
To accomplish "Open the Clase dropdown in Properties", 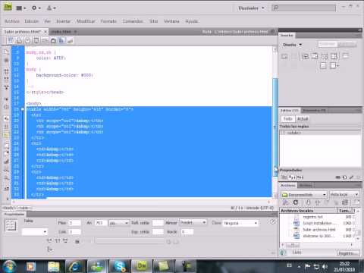I will coord(240,223).
